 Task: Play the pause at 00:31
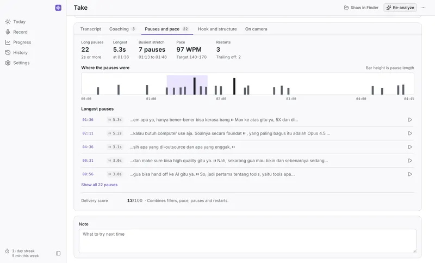coord(410,161)
